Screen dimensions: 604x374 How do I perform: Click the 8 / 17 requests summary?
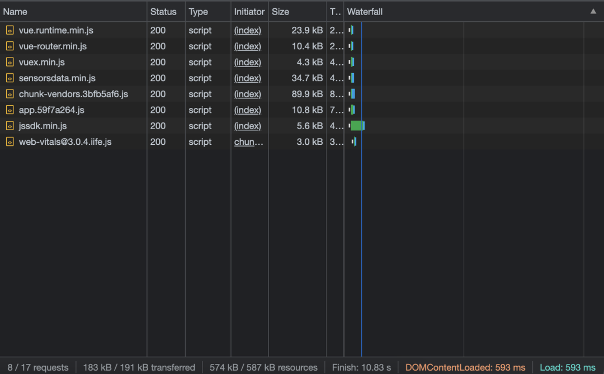click(38, 367)
